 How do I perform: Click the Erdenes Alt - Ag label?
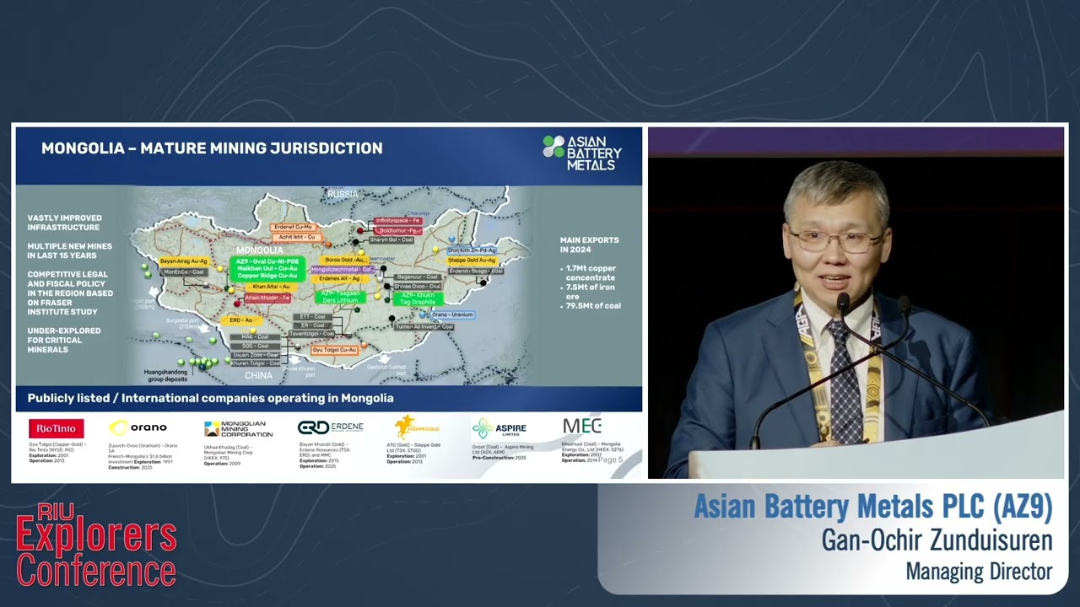[x=339, y=278]
